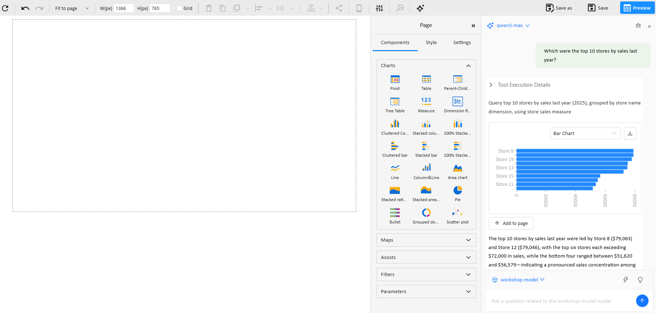656x313 pixels.
Task: Collapse the Charts section
Action: pyautogui.click(x=468, y=66)
